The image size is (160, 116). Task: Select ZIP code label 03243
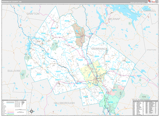tap(67, 21)
